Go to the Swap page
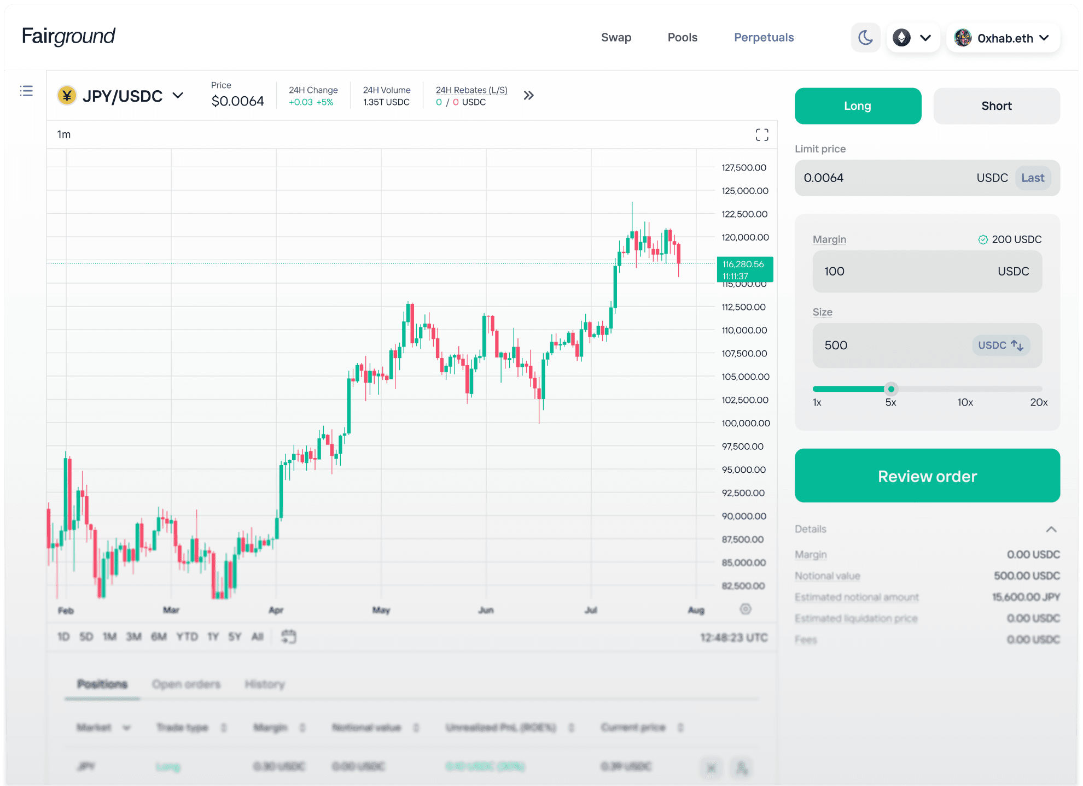 click(616, 38)
